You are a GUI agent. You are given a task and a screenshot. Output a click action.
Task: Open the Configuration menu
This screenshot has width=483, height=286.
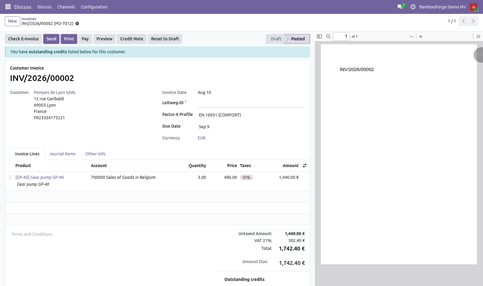[x=94, y=7]
